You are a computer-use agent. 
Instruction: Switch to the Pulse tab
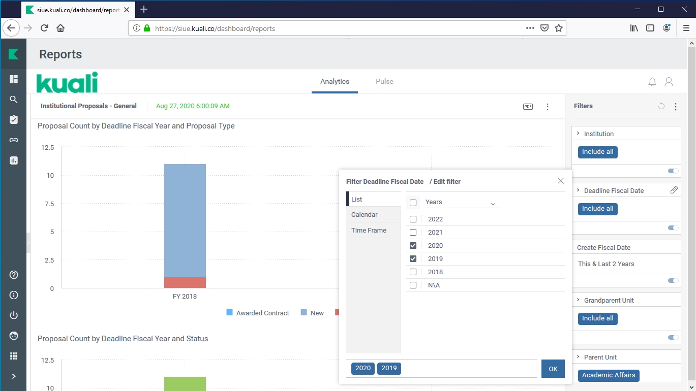[x=384, y=82]
